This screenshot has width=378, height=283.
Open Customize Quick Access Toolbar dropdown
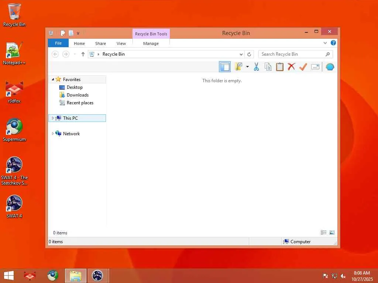78,33
